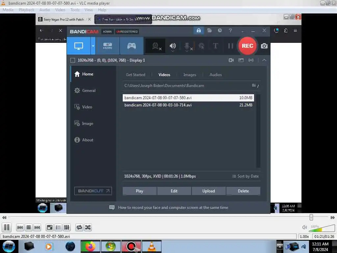Click the Play button in Bandicam
The height and width of the screenshot is (253, 337).
(140, 191)
